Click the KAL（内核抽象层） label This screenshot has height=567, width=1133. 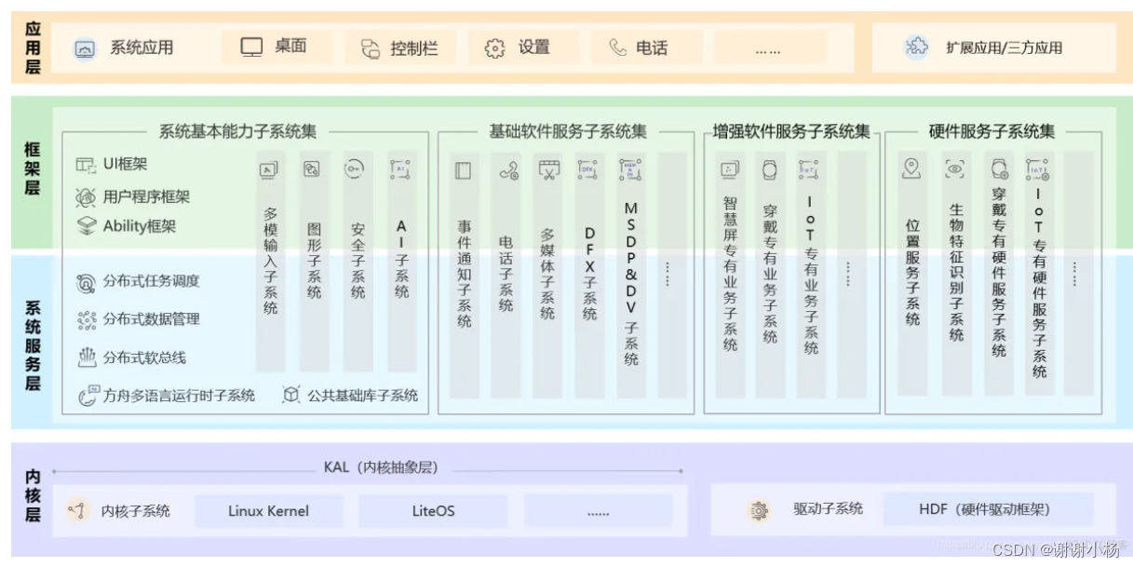pos(380,467)
